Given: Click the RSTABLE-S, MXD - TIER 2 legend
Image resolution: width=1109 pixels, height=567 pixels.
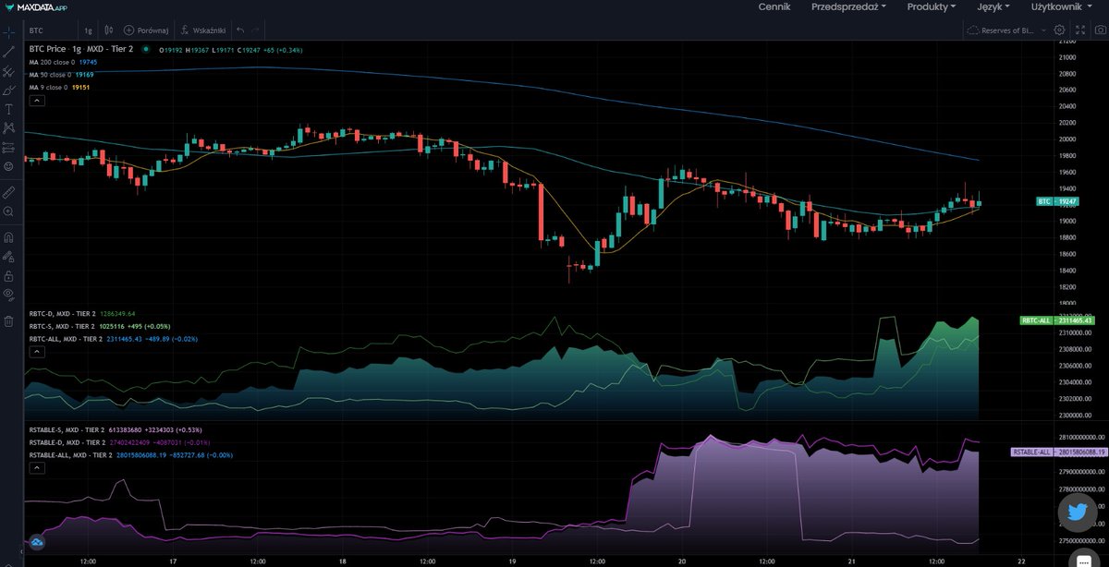Looking at the screenshot, I should [68, 429].
